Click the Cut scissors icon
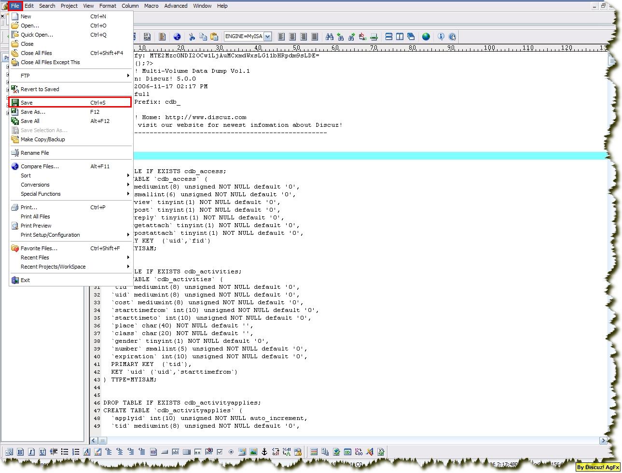This screenshot has width=622, height=473. (x=192, y=37)
